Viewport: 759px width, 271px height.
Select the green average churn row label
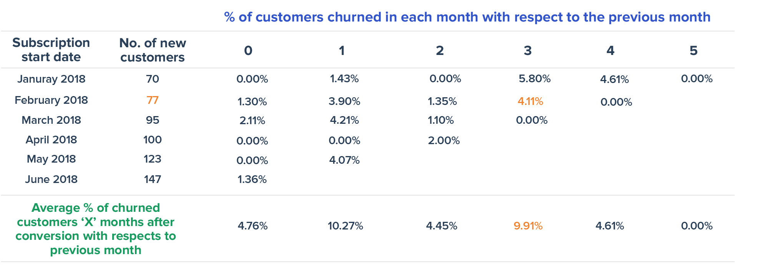click(96, 229)
